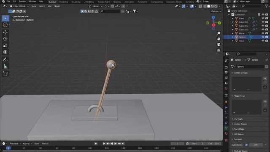Open the Object Data properties tab
Screen dimensions: 270x152
click(226, 128)
